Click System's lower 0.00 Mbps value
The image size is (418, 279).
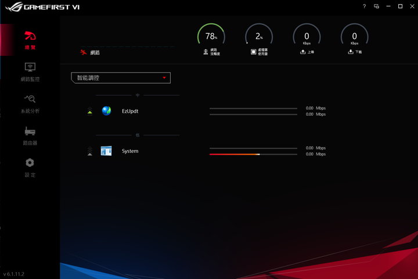click(x=316, y=154)
